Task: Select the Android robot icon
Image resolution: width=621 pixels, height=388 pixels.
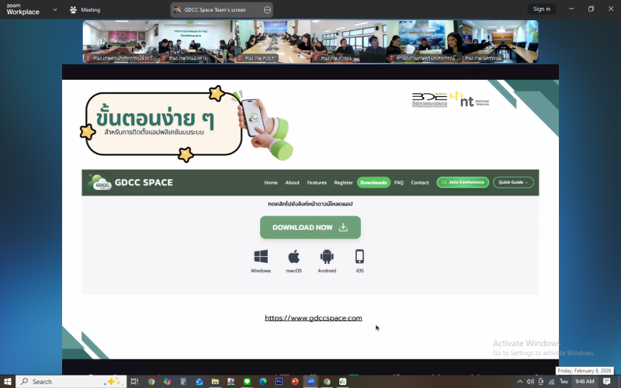Action: [327, 257]
